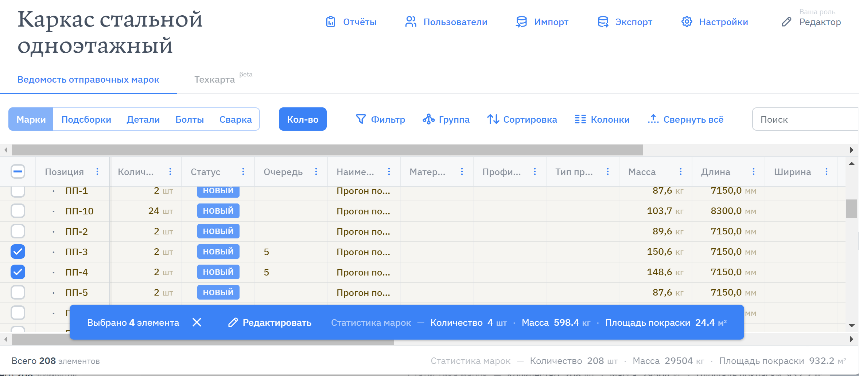Close the selection bar with X
The height and width of the screenshot is (376, 859).
(197, 322)
